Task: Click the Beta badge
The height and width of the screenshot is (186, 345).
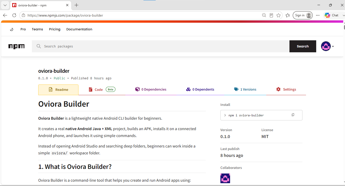Action: click(111, 89)
